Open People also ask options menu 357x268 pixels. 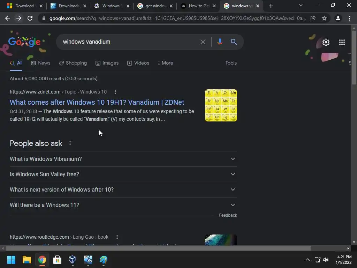point(70,143)
